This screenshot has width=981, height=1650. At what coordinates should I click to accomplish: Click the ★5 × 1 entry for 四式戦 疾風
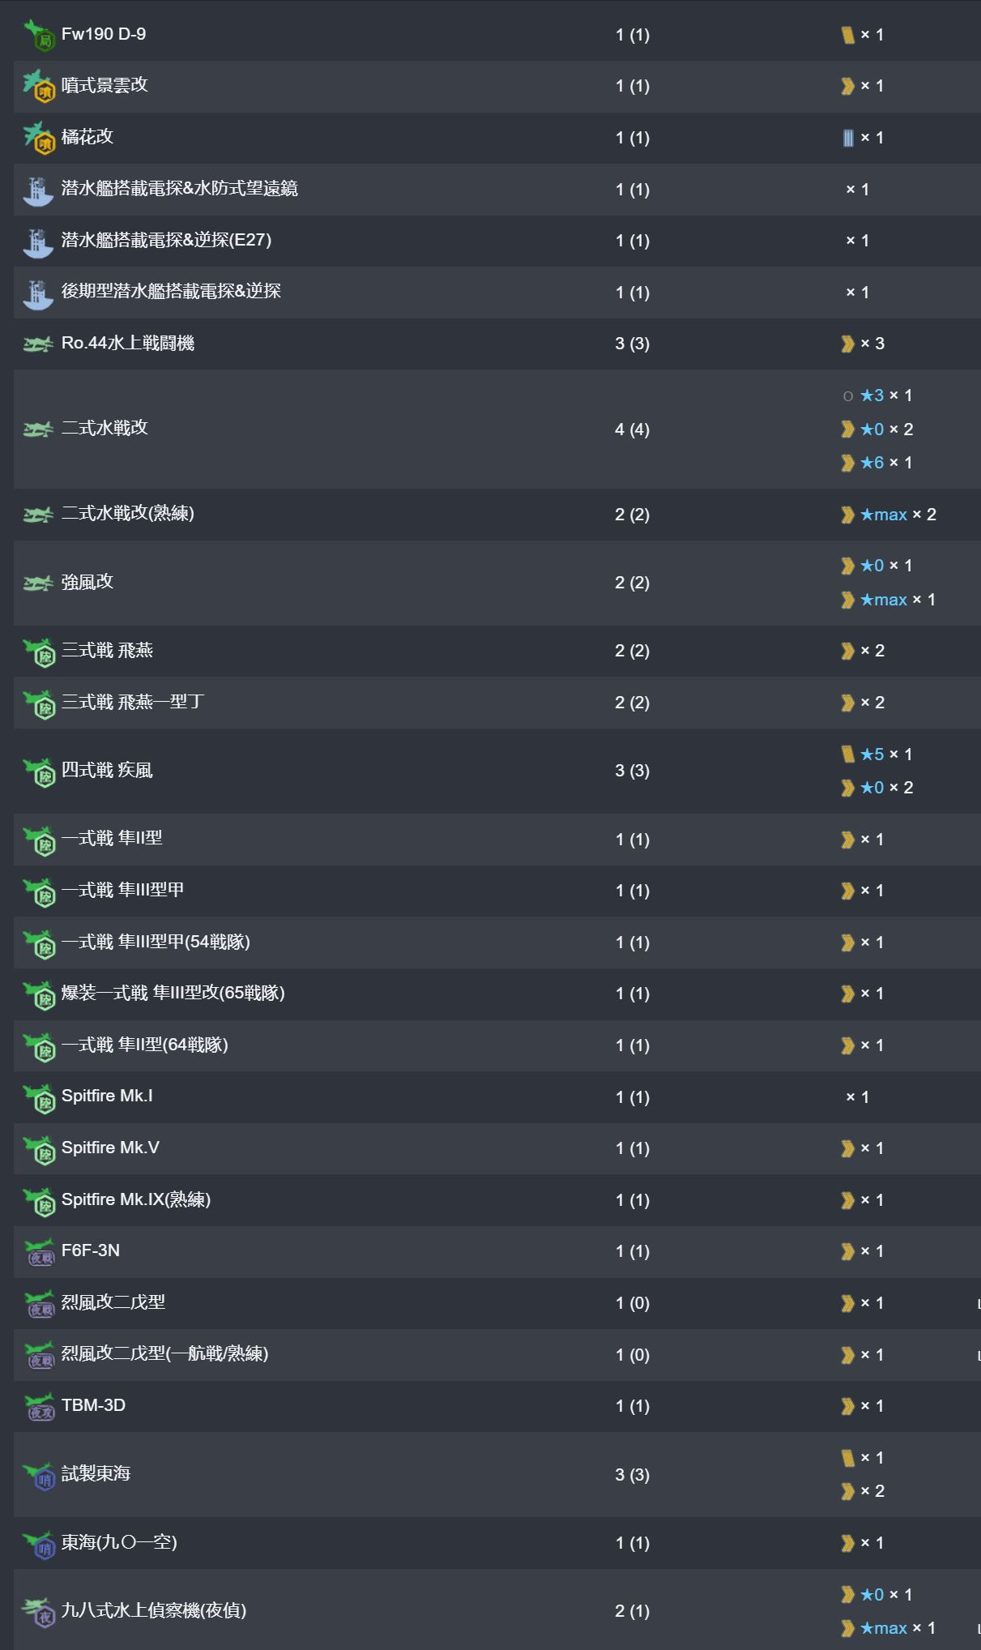pos(877,754)
